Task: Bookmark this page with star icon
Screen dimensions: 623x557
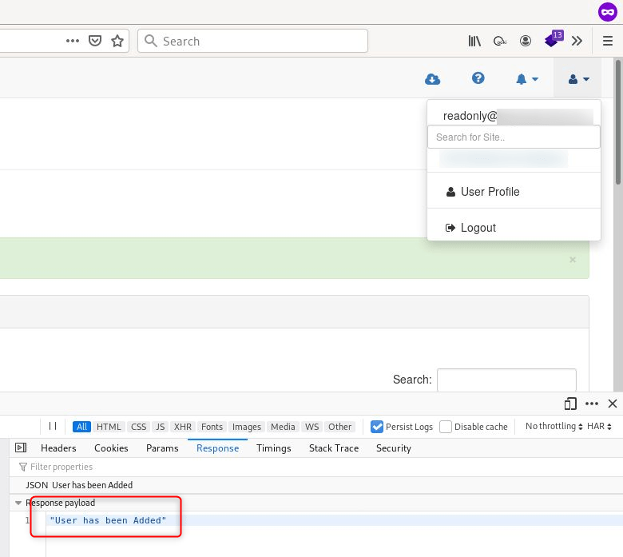Action: (117, 41)
